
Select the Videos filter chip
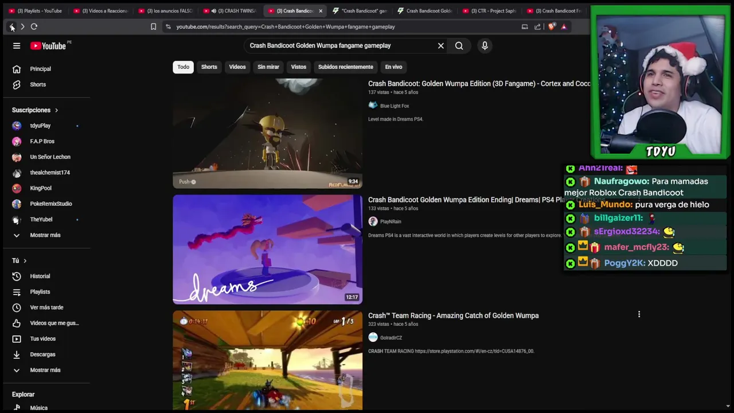[237, 67]
